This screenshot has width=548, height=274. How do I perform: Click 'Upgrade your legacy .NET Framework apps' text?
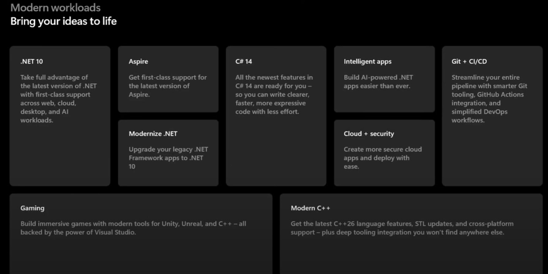(x=168, y=158)
